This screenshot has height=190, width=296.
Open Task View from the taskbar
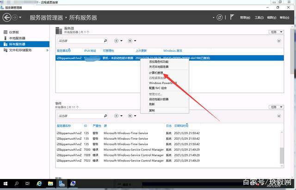(28, 184)
